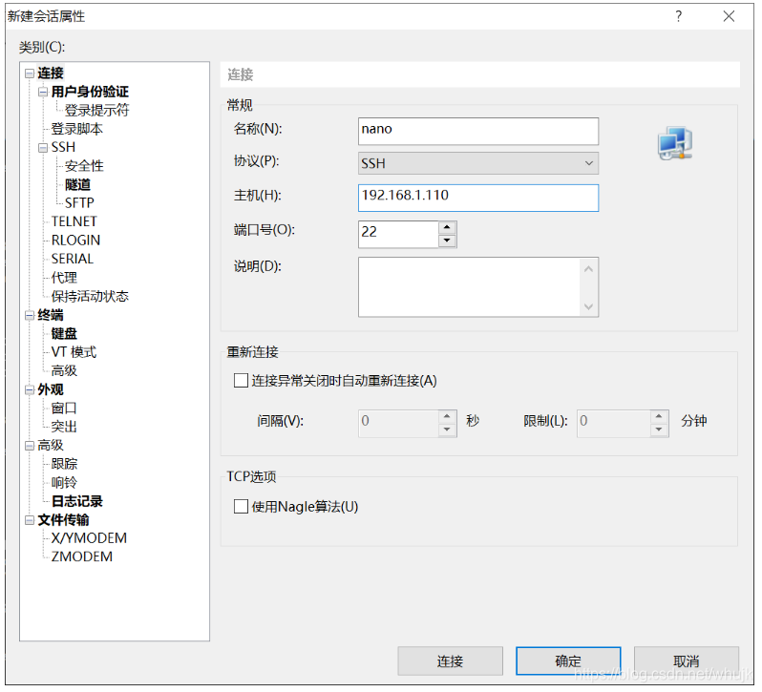This screenshot has height=692, width=762.
Task: Collapse the 高级 tree node at root level
Action: [30, 446]
